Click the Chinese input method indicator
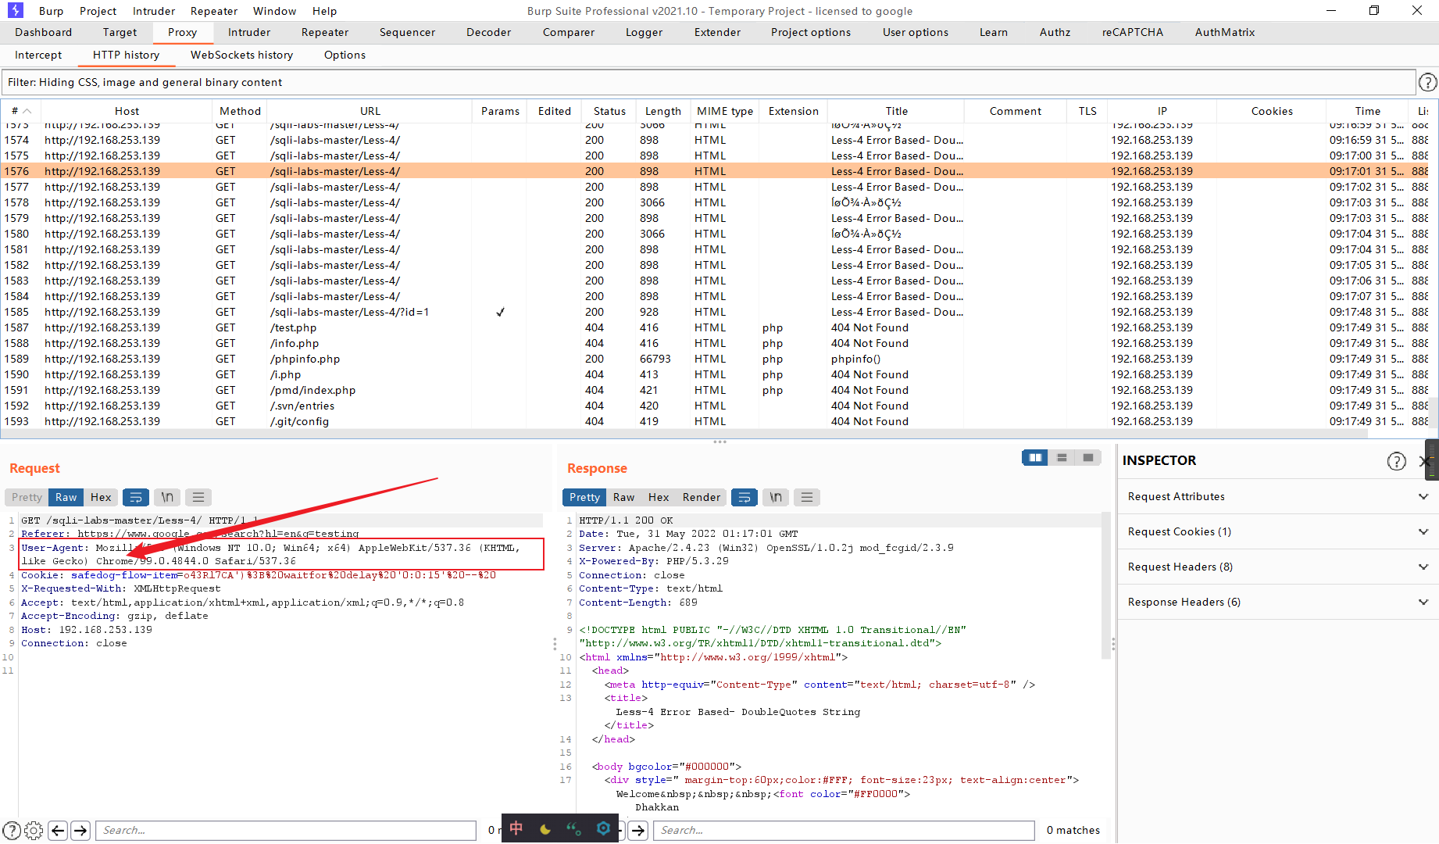Image resolution: width=1439 pixels, height=844 pixels. pyautogui.click(x=516, y=828)
